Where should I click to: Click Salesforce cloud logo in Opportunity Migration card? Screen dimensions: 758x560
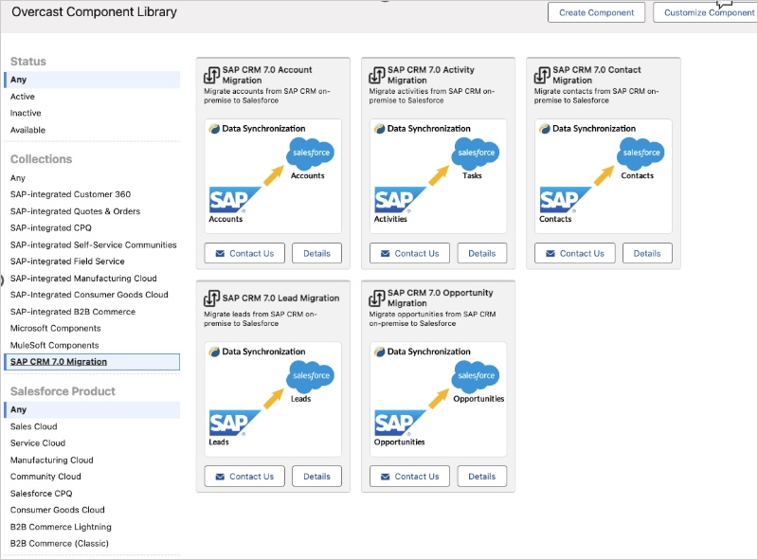pyautogui.click(x=476, y=375)
